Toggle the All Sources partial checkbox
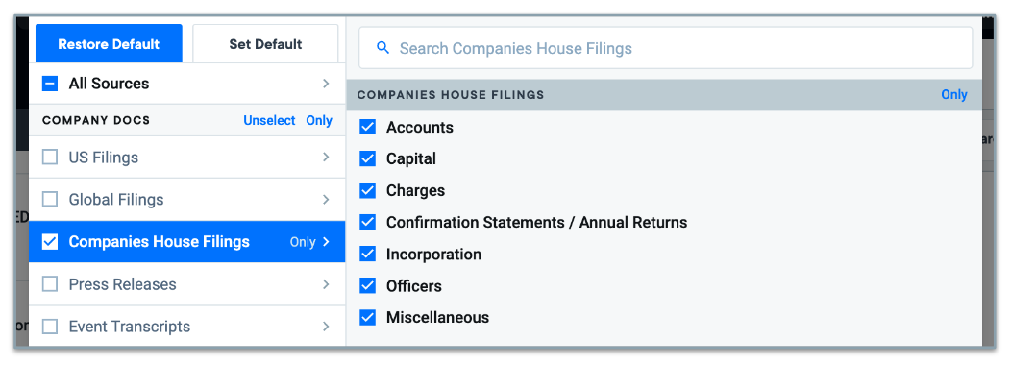1011x365 pixels. (50, 84)
